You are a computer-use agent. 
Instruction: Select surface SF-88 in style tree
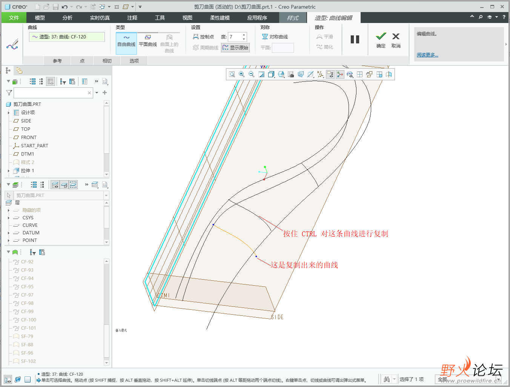tap(23, 345)
